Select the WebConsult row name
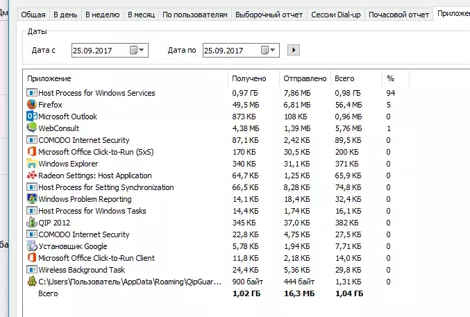This screenshot has height=317, width=470. tap(59, 128)
